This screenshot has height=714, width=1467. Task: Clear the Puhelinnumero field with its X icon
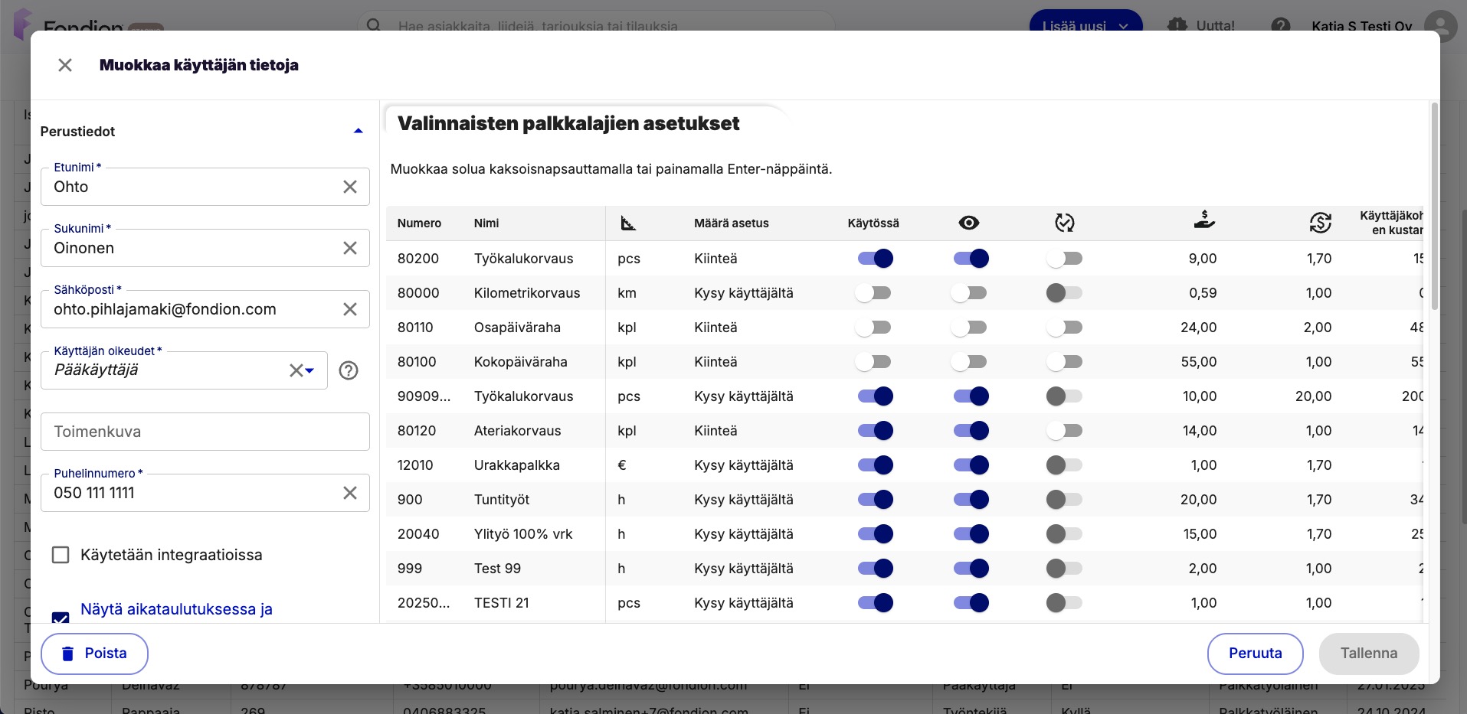(350, 493)
